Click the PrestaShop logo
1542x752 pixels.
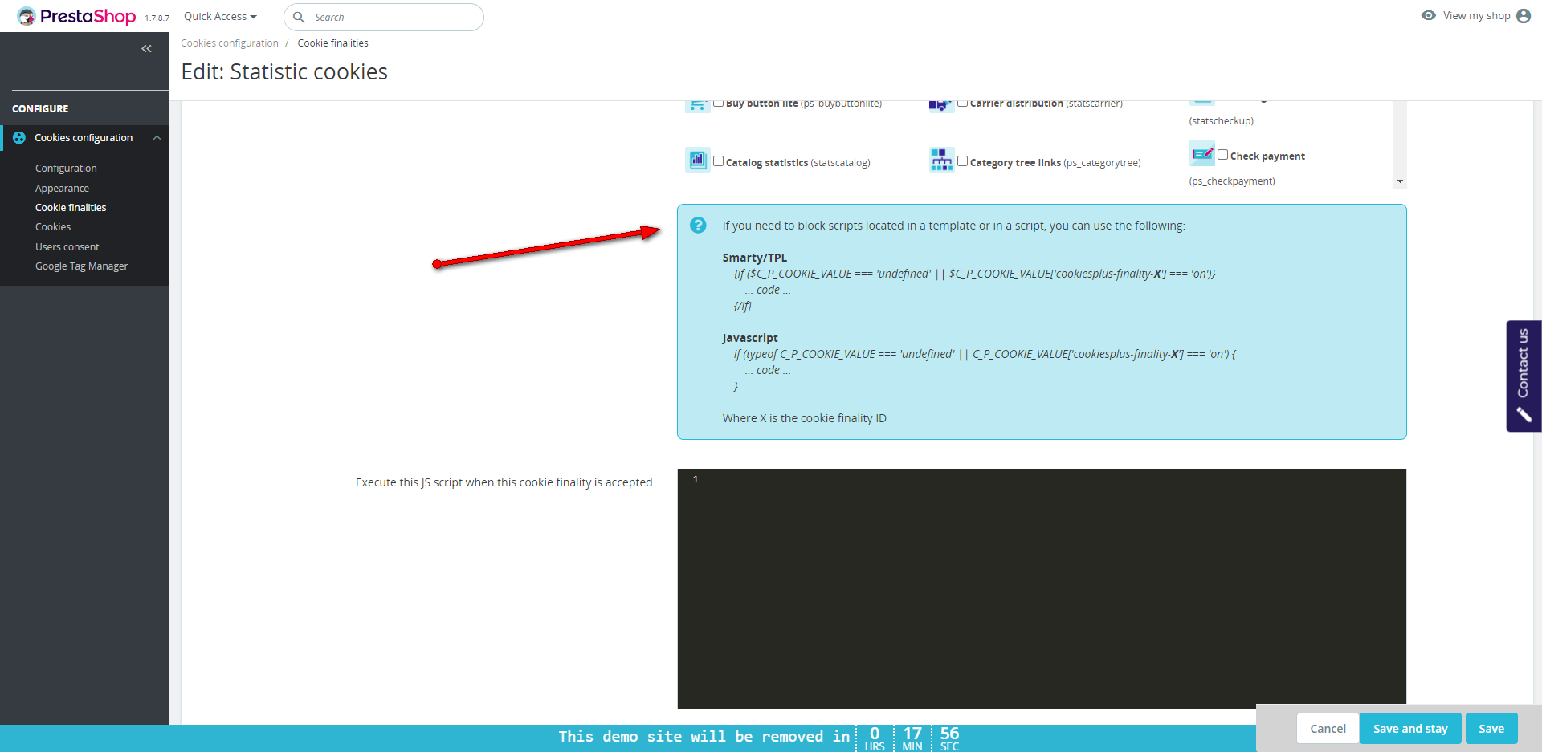[76, 16]
